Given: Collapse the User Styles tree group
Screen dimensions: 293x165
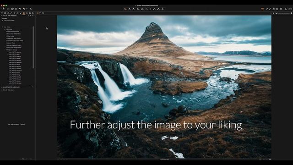Looking at the screenshot, I should (2, 27).
